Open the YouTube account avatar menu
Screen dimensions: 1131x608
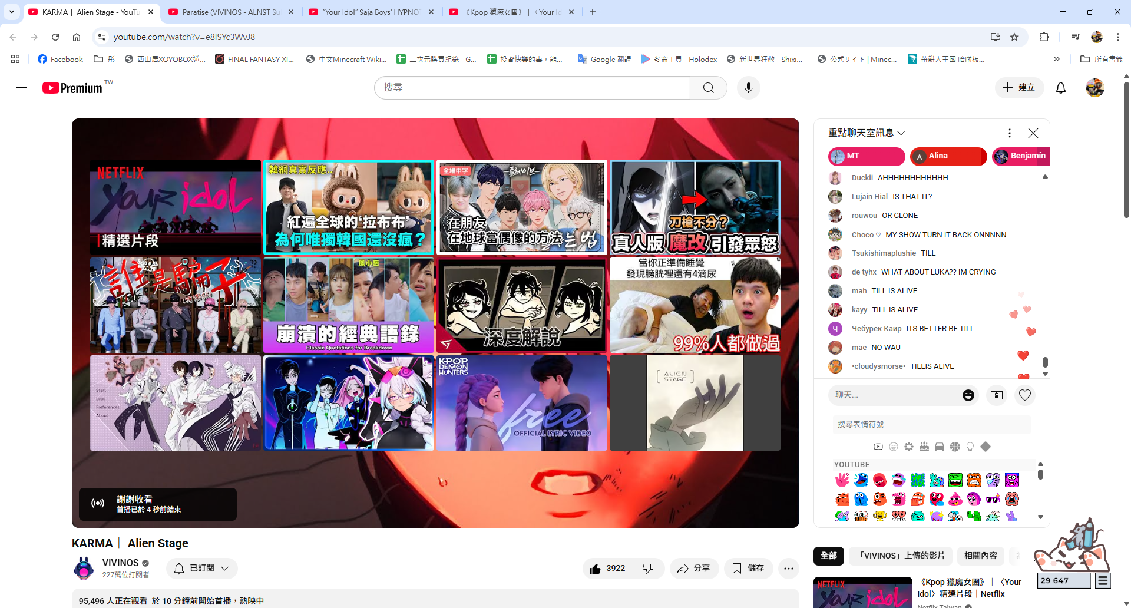tap(1095, 88)
